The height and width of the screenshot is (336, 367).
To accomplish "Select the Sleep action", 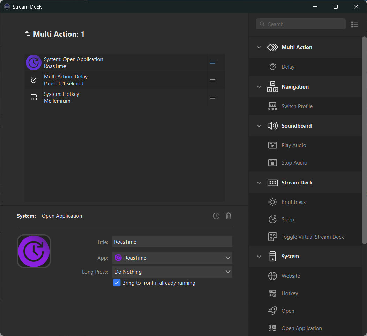I will (288, 220).
